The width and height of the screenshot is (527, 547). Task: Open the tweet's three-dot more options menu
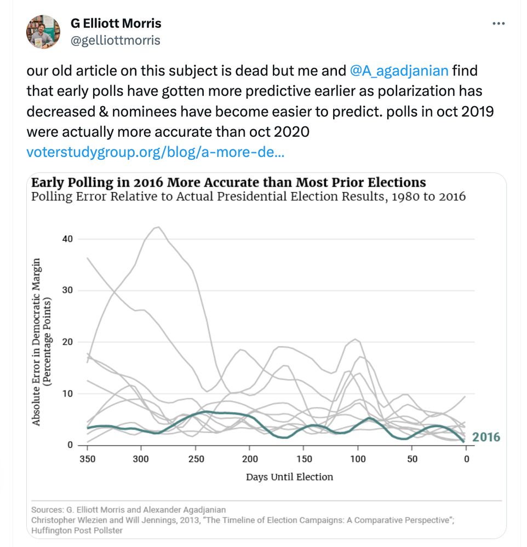pos(499,24)
